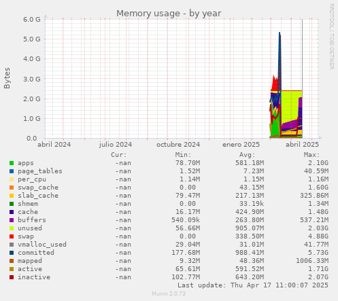Click the red swap legend swatch
Screen dimensions: 338x301
12,236
